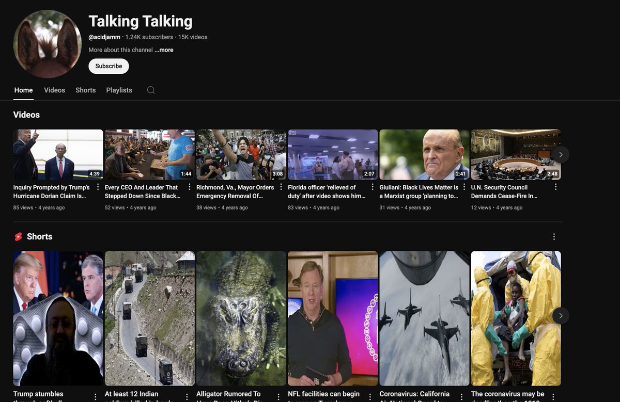Screen dimensions: 620x402
Task: Open options for At least 12 Indian short
Action: [187, 397]
